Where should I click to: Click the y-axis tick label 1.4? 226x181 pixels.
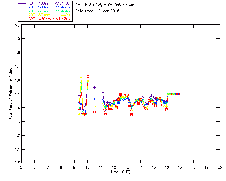tap(17, 108)
